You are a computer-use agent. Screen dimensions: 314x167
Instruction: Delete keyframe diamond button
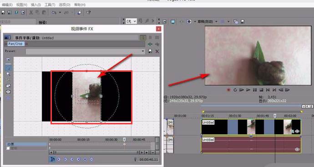pyautogui.click(x=91, y=159)
